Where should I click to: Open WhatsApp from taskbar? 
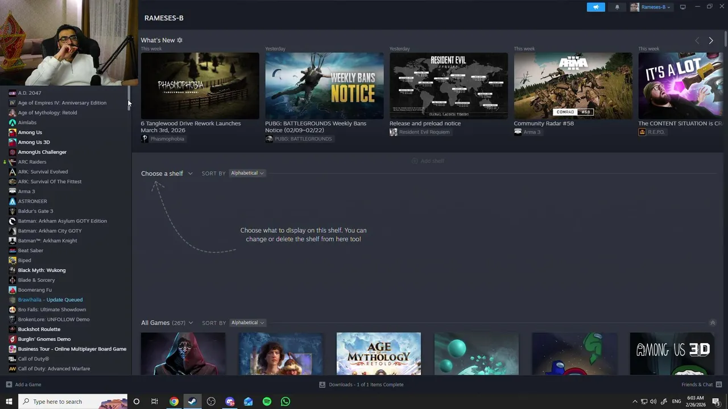(286, 402)
